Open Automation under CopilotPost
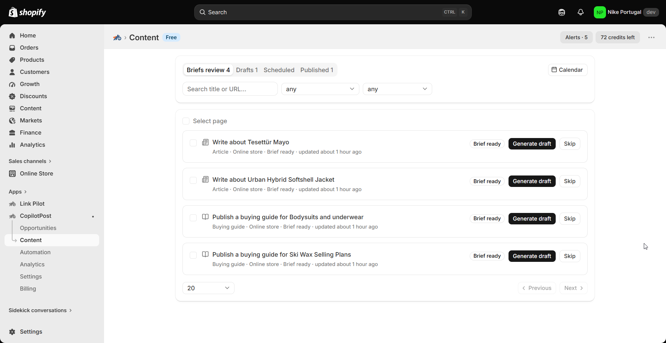This screenshot has width=666, height=343. [x=35, y=252]
